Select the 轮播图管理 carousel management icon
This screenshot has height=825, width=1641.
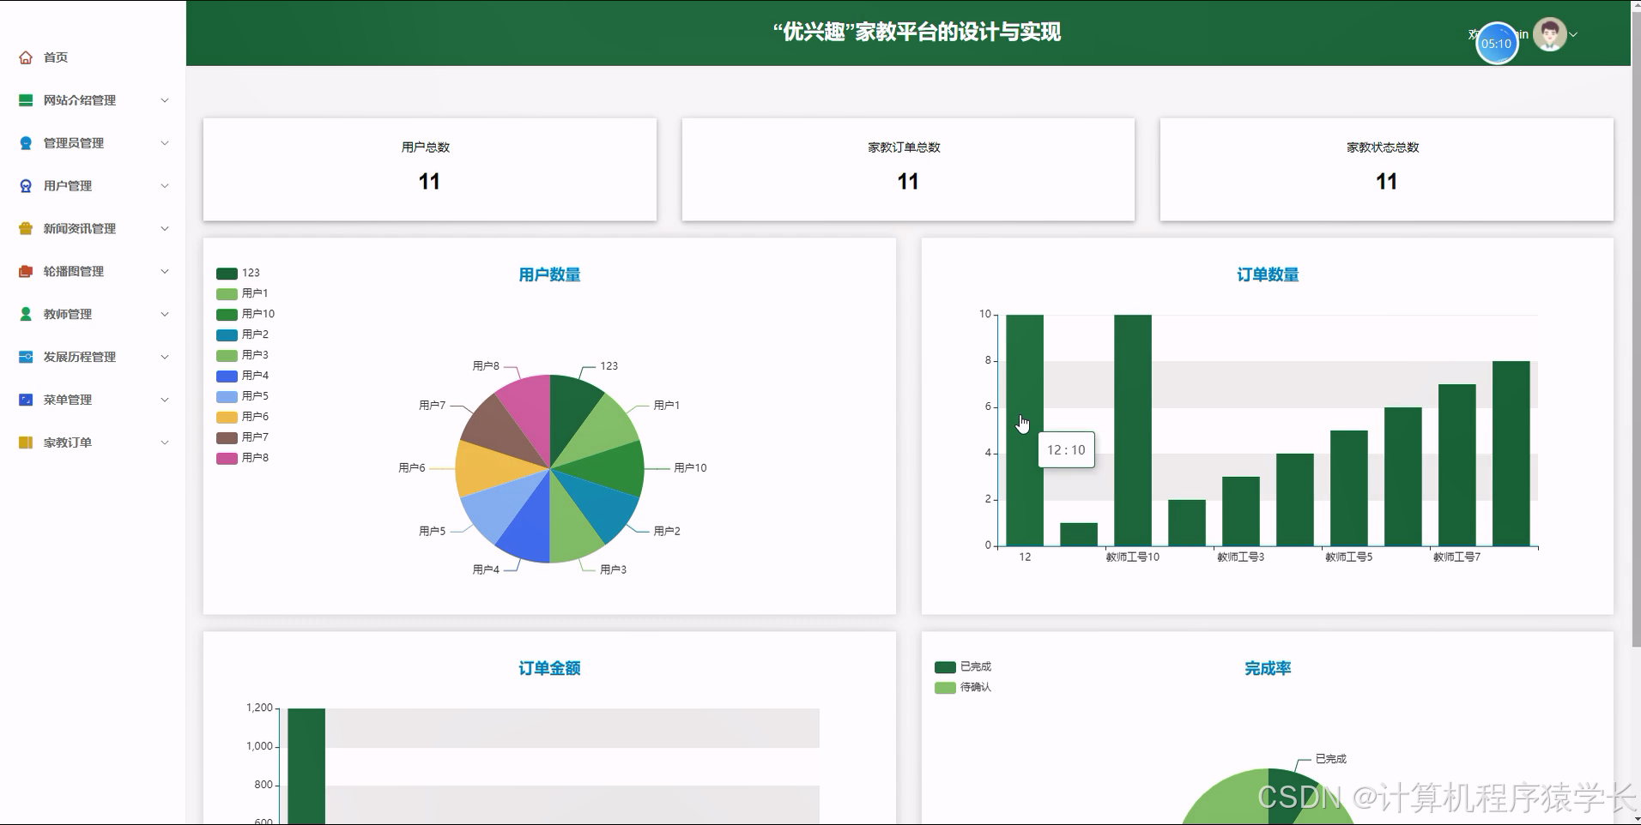24,271
